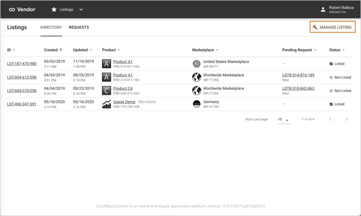
Task: Open the Usage Demo product link
Action: coord(124,102)
